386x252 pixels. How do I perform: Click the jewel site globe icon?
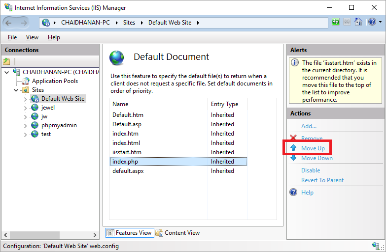coord(35,108)
